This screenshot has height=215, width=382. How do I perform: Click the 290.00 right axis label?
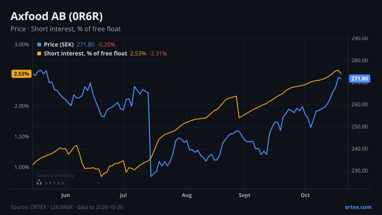pos(360,38)
